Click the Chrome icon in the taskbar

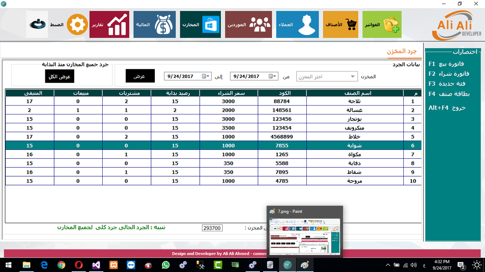(x=61, y=265)
